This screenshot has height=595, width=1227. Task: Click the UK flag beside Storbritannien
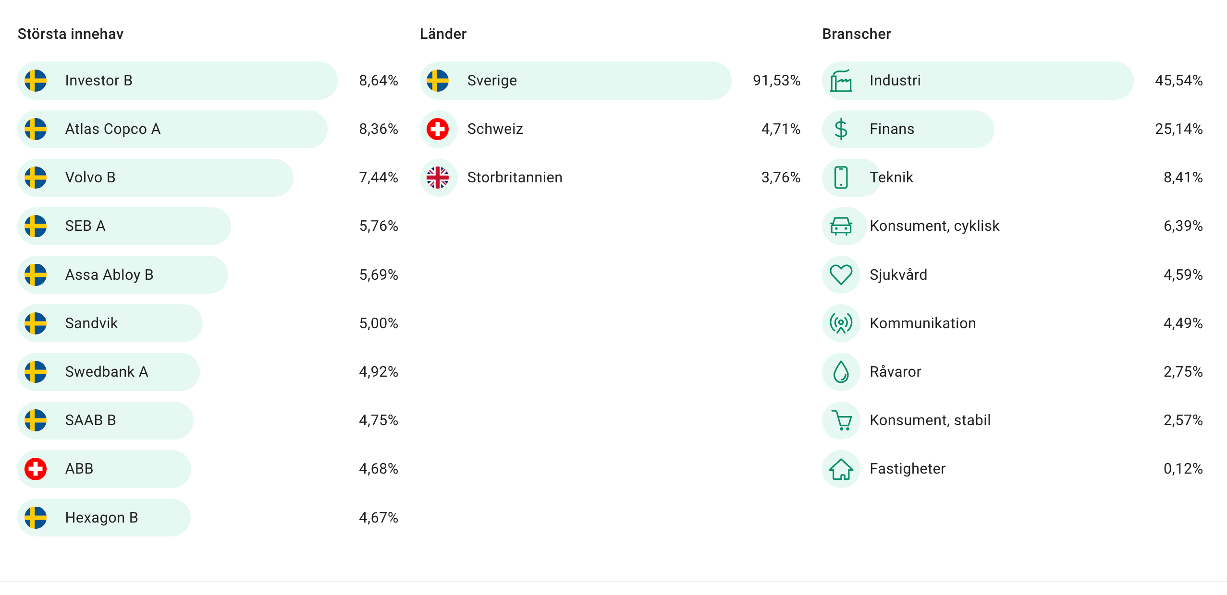pyautogui.click(x=438, y=178)
